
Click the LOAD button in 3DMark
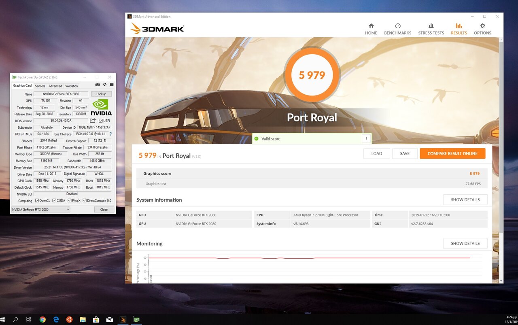click(377, 153)
